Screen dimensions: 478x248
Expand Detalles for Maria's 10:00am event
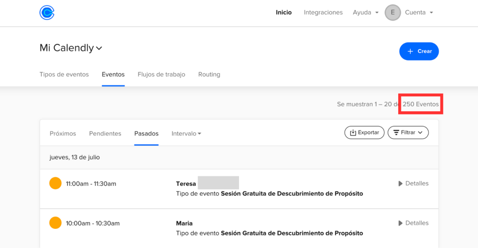[413, 223]
